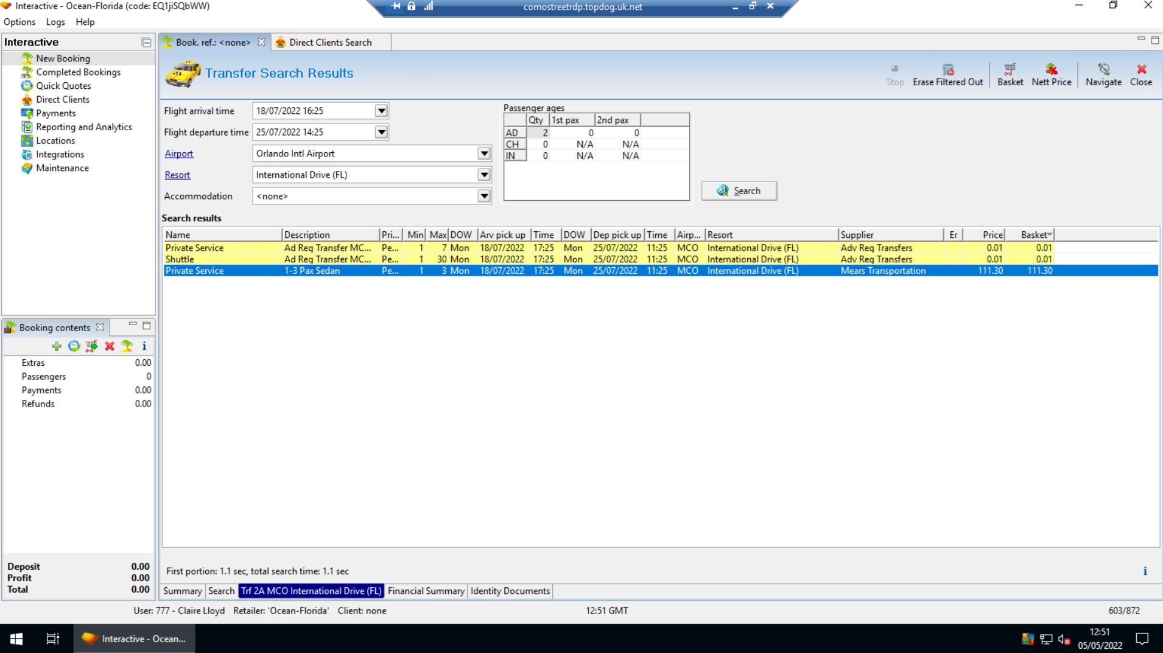The width and height of the screenshot is (1163, 653).
Task: Open the Help menu
Action: click(x=85, y=22)
